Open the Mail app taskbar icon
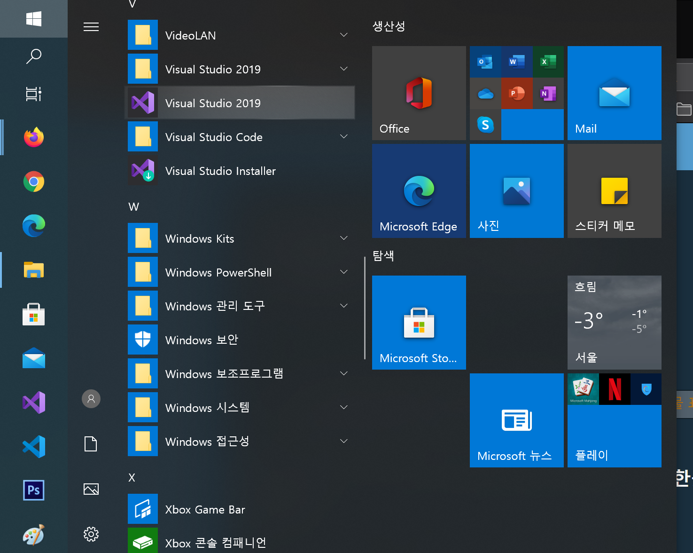 point(34,358)
